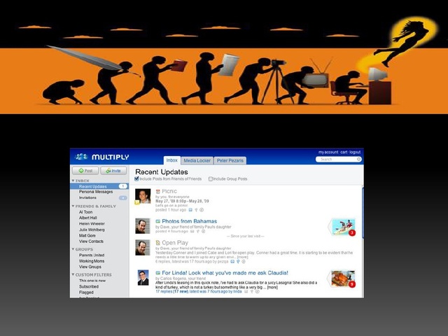Open the Inbox tab

(172, 160)
